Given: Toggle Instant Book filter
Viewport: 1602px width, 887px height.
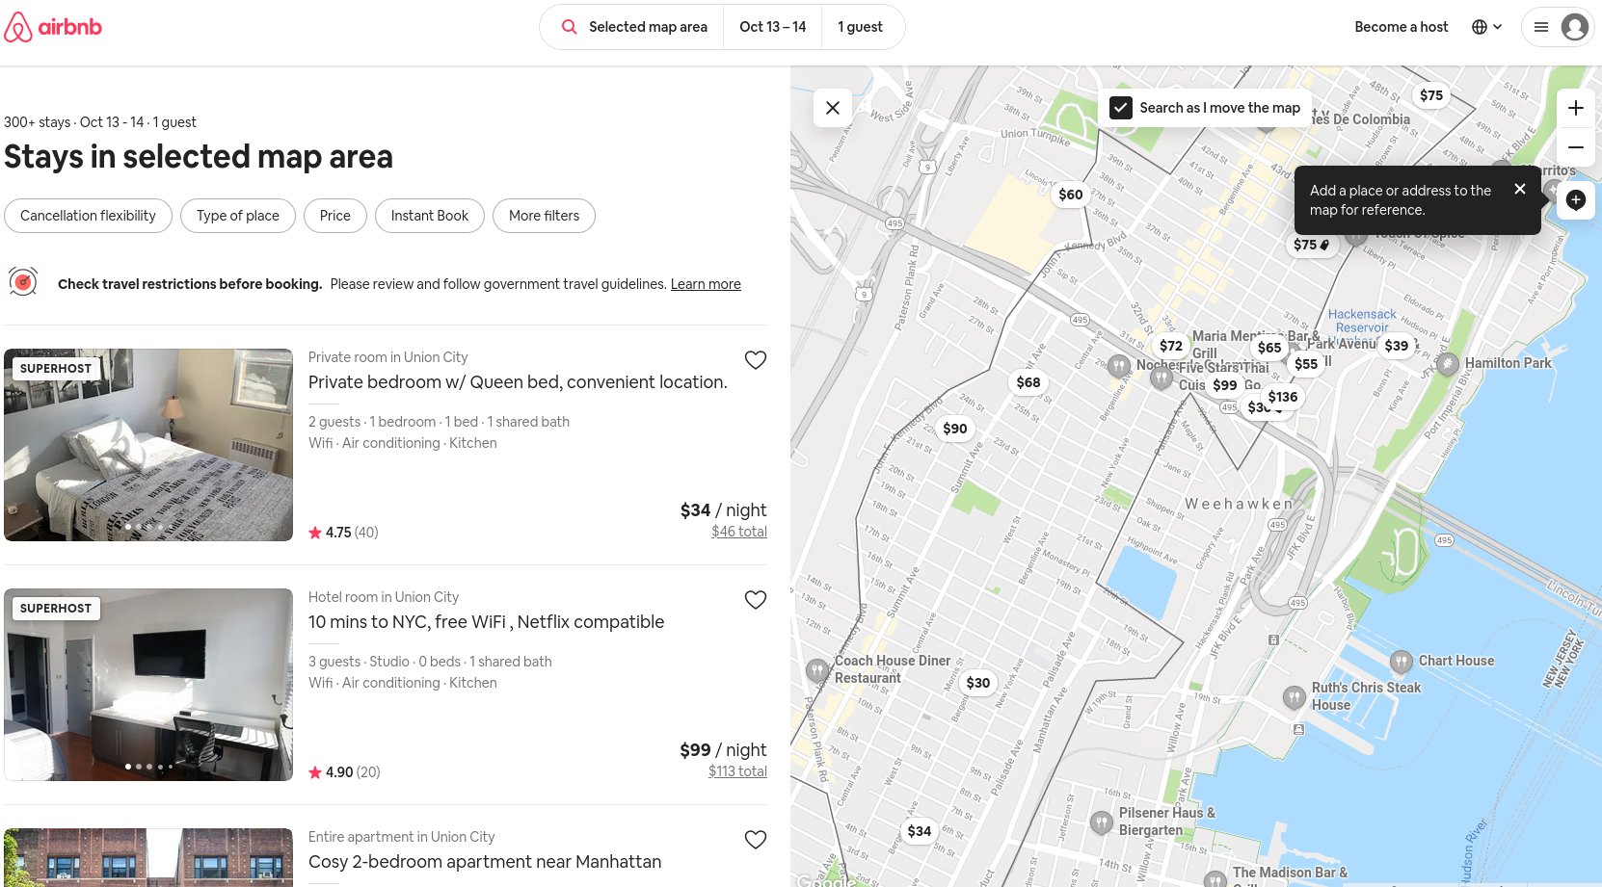Looking at the screenshot, I should click(430, 216).
